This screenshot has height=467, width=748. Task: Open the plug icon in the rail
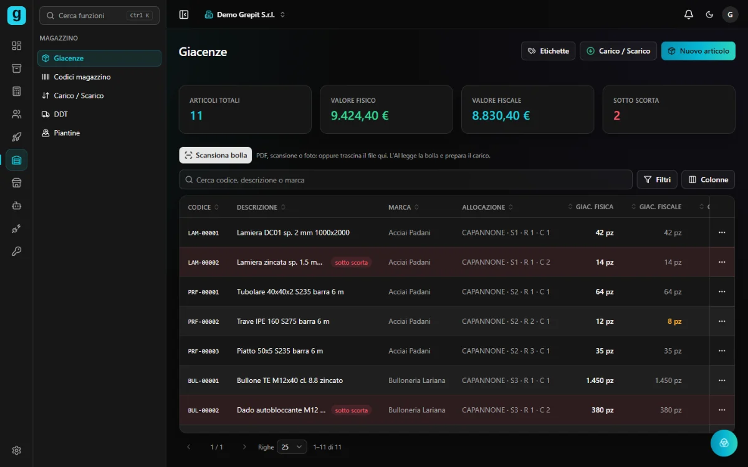tap(17, 229)
